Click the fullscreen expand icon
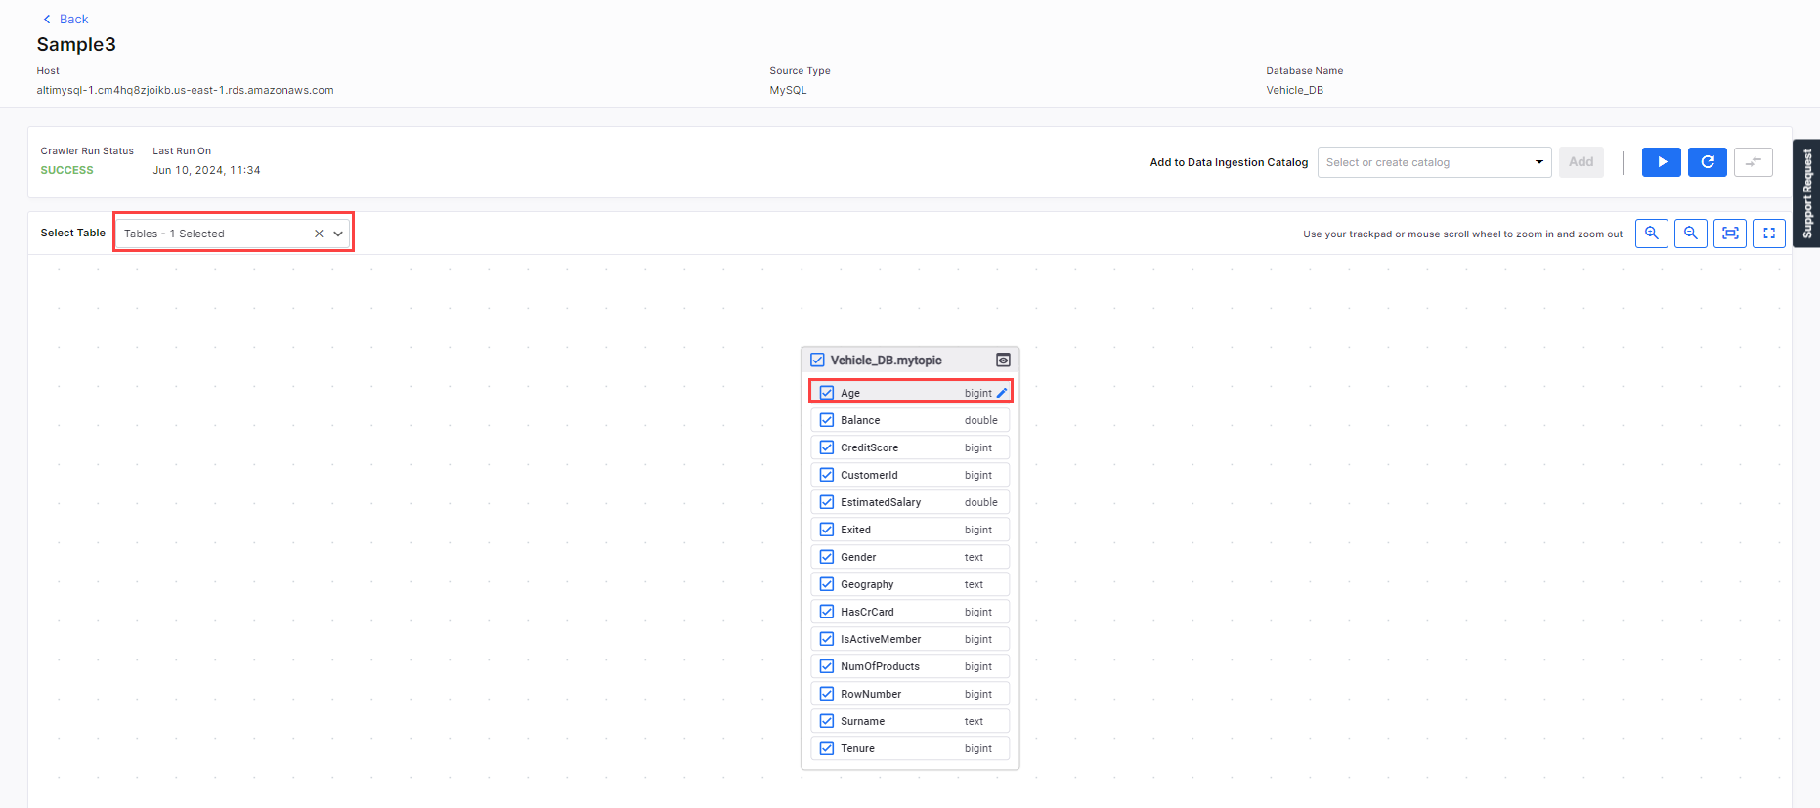 click(x=1769, y=234)
